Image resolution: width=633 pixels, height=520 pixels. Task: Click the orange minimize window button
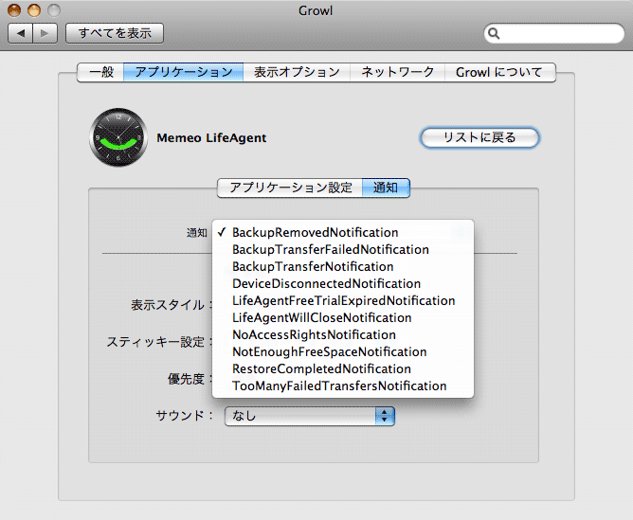[x=34, y=10]
